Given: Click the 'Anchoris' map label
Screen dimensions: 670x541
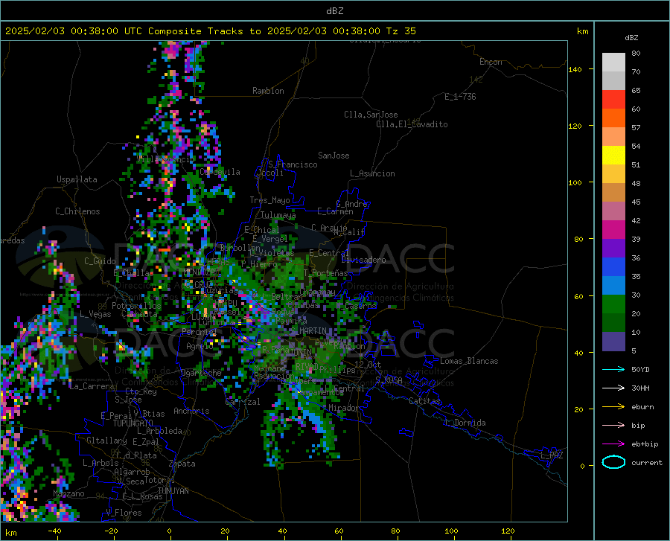Looking at the screenshot, I should point(191,411).
